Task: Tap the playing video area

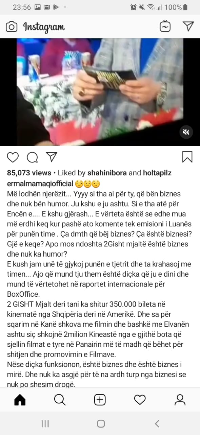Action: click(100, 92)
